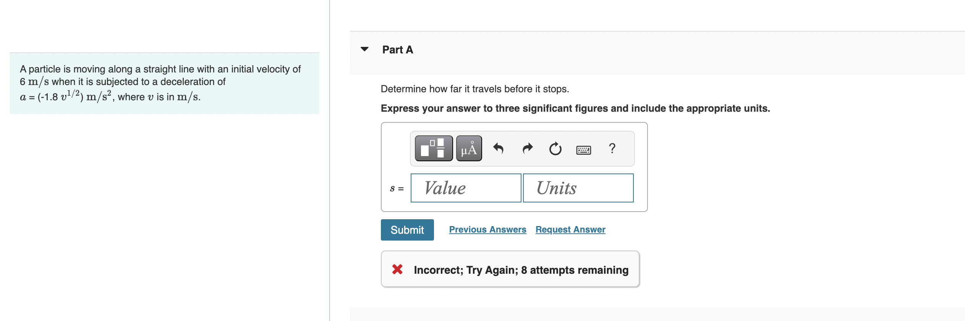Click the problem statement panel
This screenshot has height=321, width=965.
(164, 82)
